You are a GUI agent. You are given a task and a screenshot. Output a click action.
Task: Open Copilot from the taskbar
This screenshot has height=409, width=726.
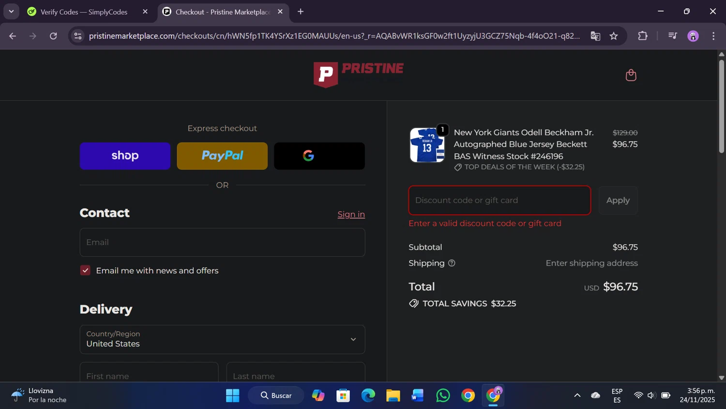[318, 395]
